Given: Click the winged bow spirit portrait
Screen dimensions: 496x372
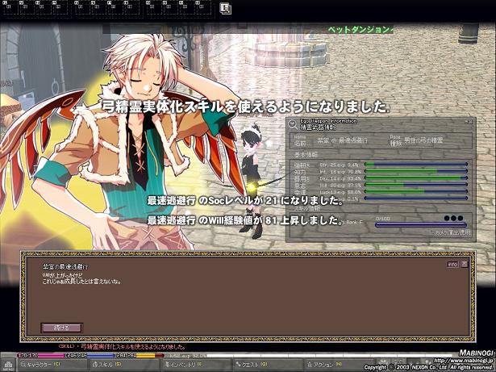Looking at the screenshot, I should pos(127,143).
